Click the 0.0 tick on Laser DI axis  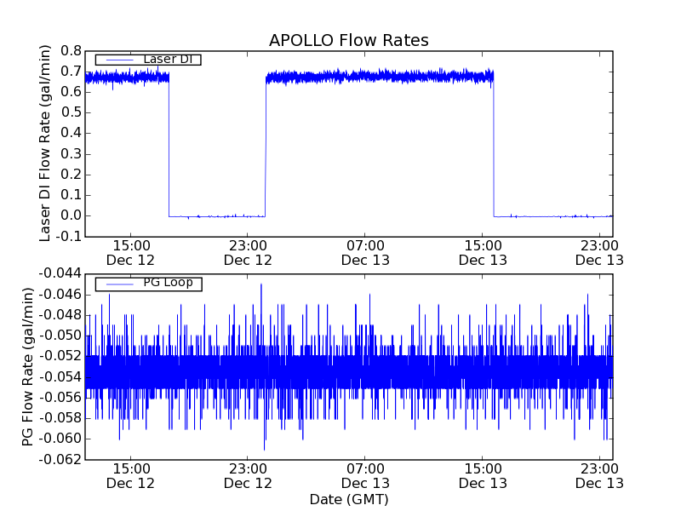coord(71,215)
